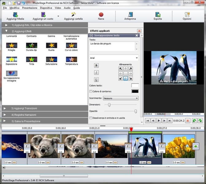
Task: Click transition icon between koala and lighthouse
Action: coord(94,146)
